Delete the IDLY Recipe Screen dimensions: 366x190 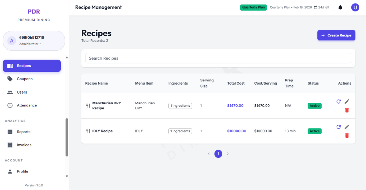[x=347, y=135]
